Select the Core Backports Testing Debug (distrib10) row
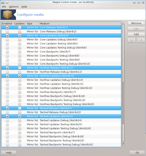Screen dimensions: 146x156 (x=61, y=64)
